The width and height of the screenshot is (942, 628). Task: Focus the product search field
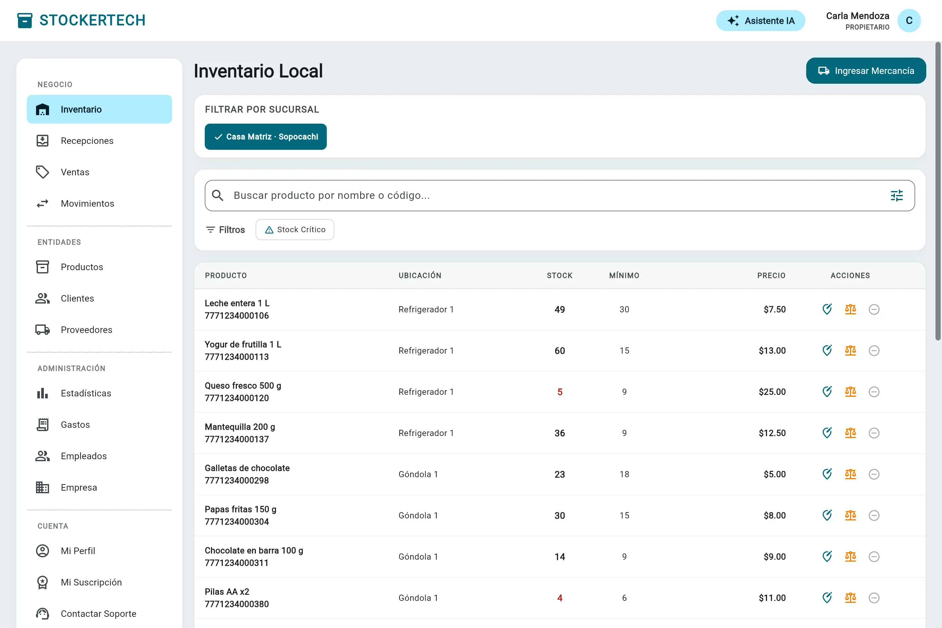(x=560, y=196)
